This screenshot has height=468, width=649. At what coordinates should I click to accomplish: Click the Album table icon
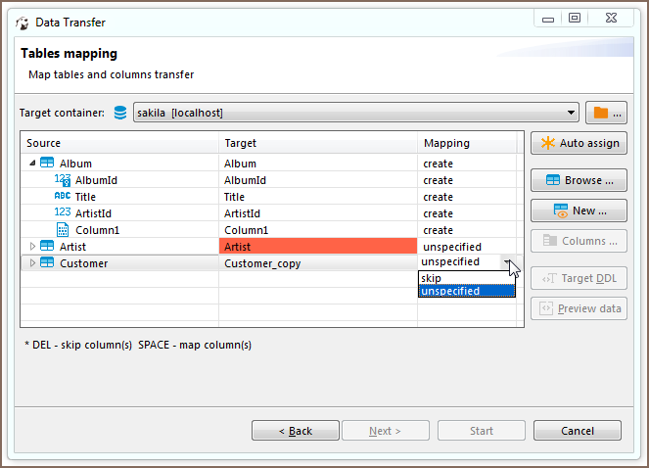coord(47,164)
